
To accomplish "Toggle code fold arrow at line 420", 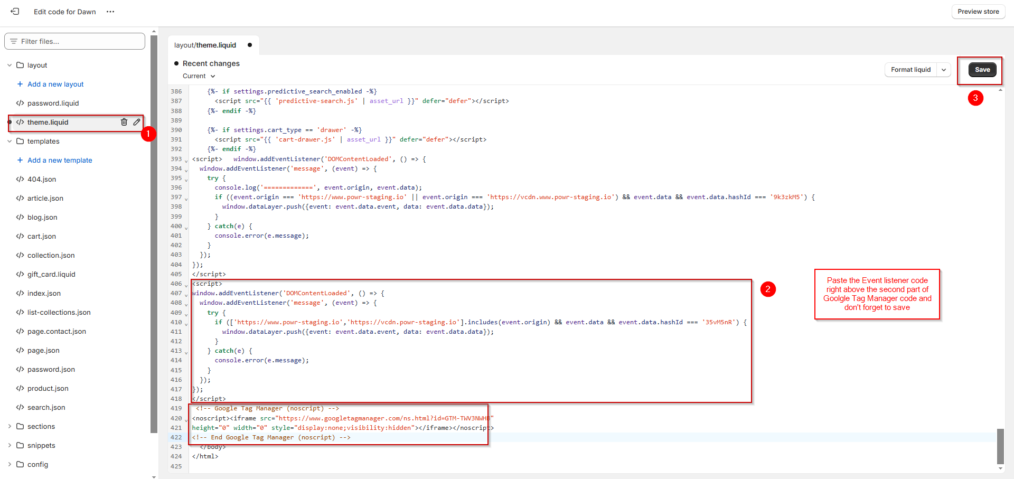I will (x=186, y=420).
